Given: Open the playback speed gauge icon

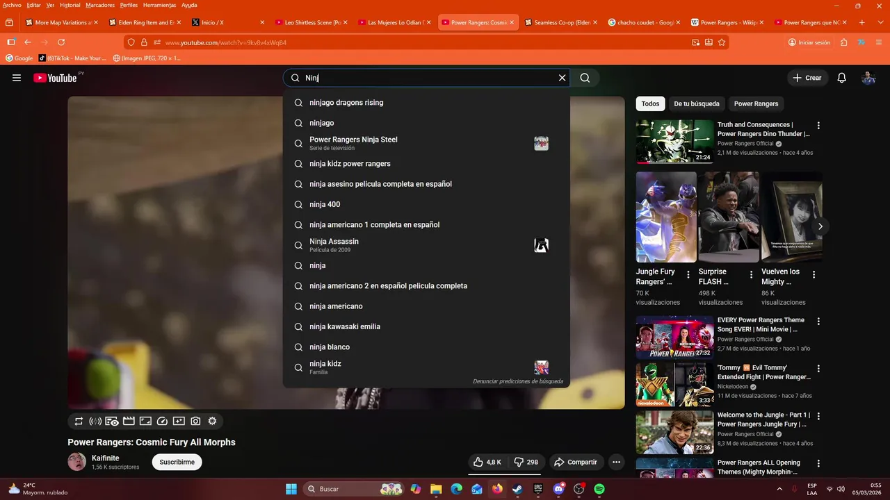Looking at the screenshot, I should tap(162, 421).
